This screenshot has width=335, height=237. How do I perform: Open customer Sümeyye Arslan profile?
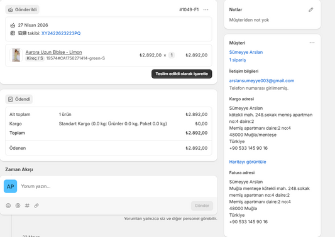pyautogui.click(x=246, y=52)
